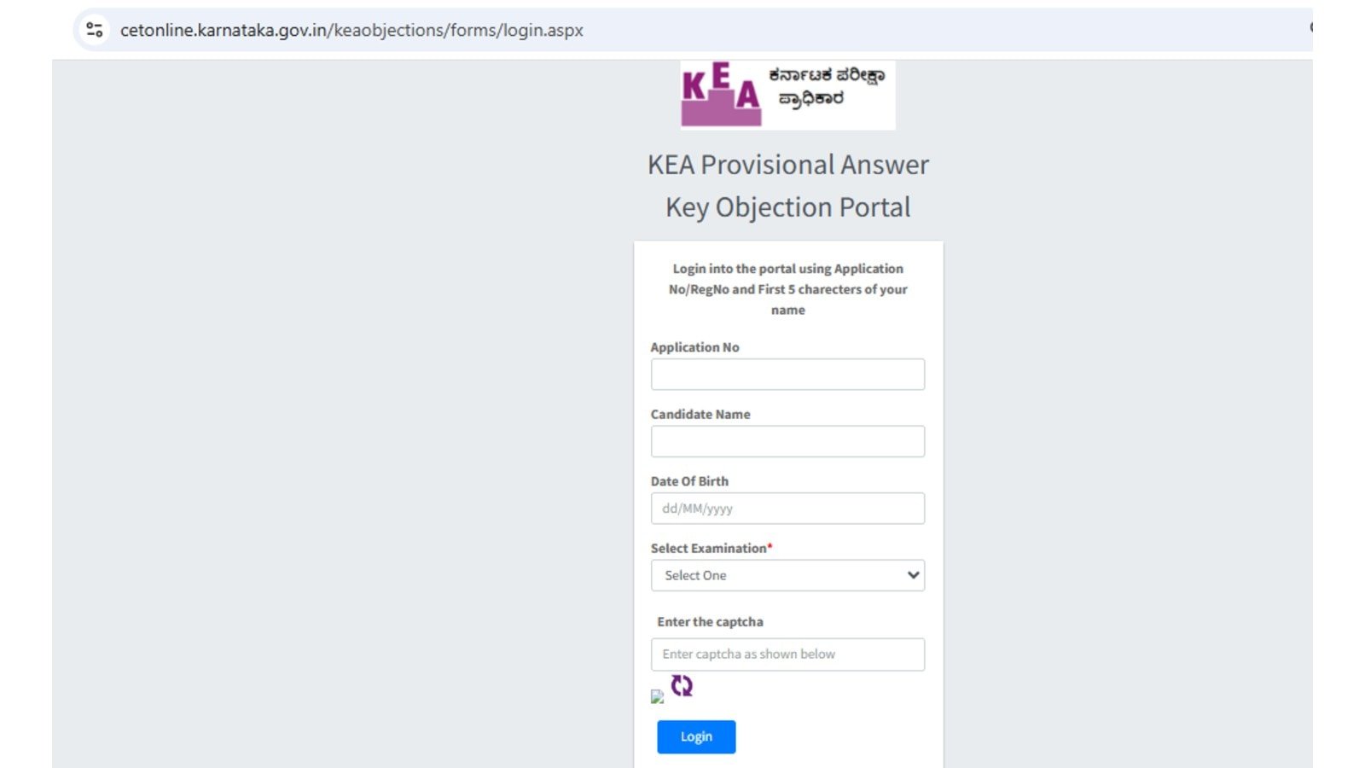Refresh the captcha with the reload icon
Viewport: 1365px width, 768px height.
(x=682, y=685)
